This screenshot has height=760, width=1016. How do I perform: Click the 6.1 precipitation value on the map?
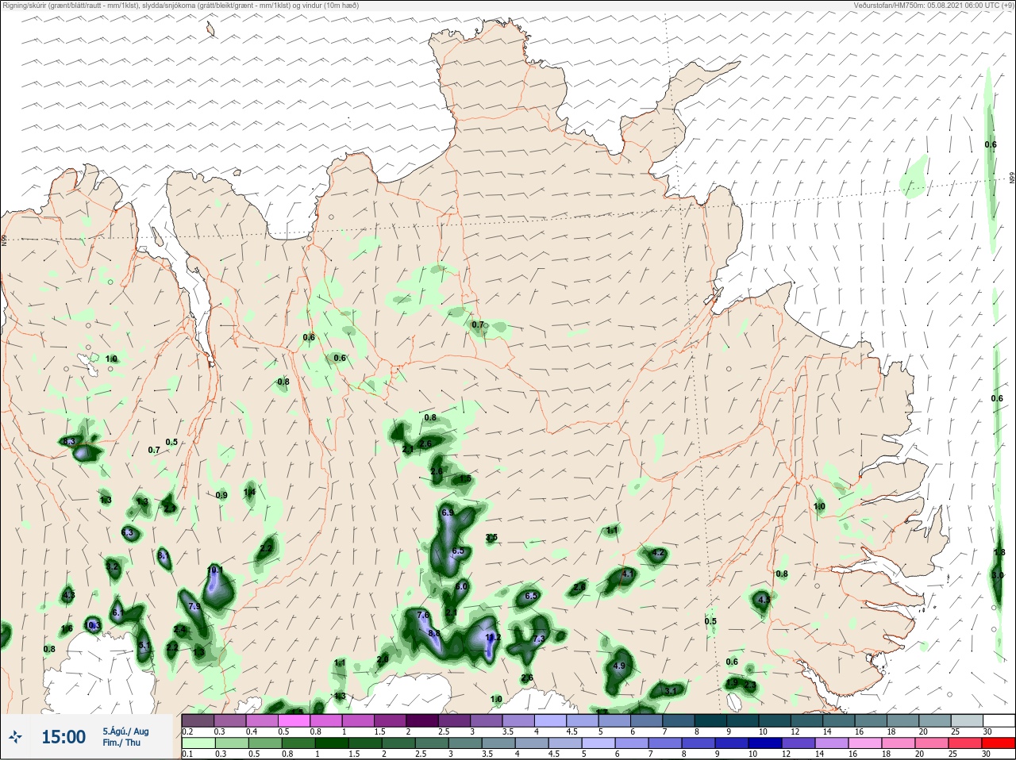[x=117, y=613]
